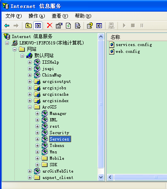The width and height of the screenshot is (167, 189).
Task: Select the Security tree item
Action: 60,133
